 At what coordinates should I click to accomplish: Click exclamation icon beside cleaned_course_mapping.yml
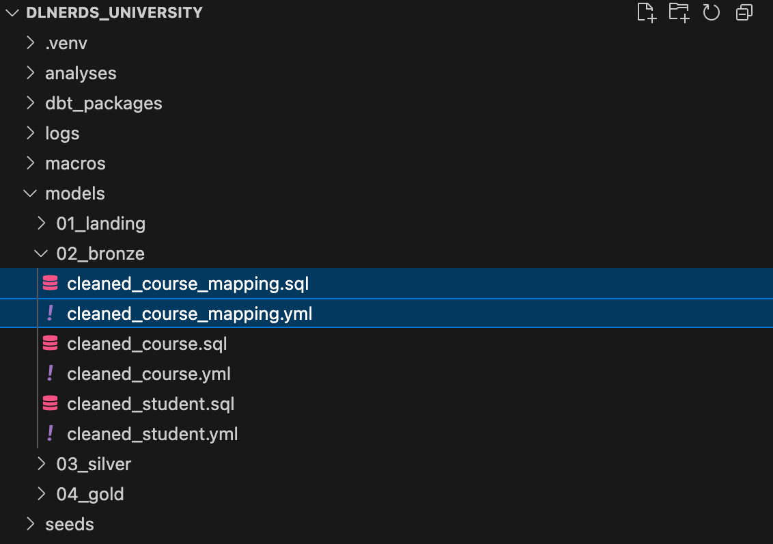pyautogui.click(x=50, y=314)
